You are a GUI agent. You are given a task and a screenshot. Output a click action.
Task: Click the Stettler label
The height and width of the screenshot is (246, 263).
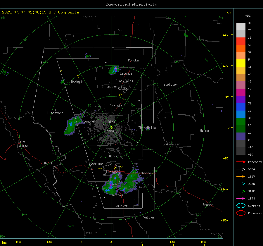point(170,85)
